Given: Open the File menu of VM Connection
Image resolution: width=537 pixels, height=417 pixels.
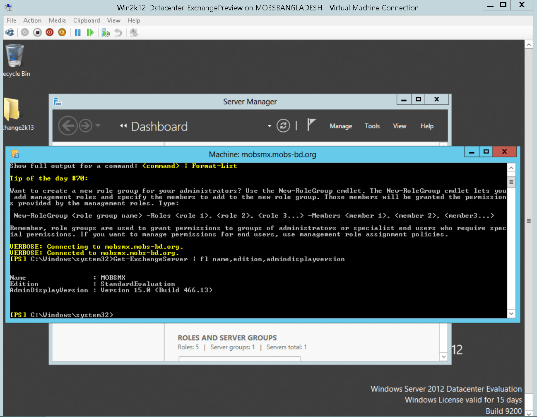Looking at the screenshot, I should tap(12, 20).
